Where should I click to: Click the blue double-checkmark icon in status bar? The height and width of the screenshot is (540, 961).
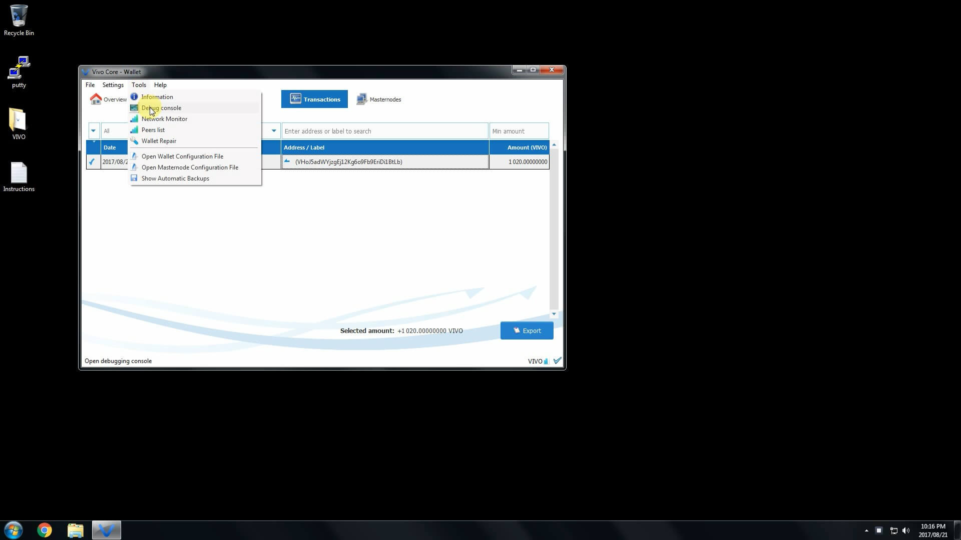(x=557, y=360)
